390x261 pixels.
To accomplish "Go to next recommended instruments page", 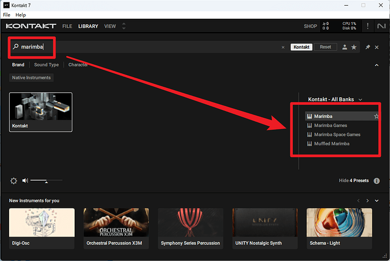I will (367, 201).
